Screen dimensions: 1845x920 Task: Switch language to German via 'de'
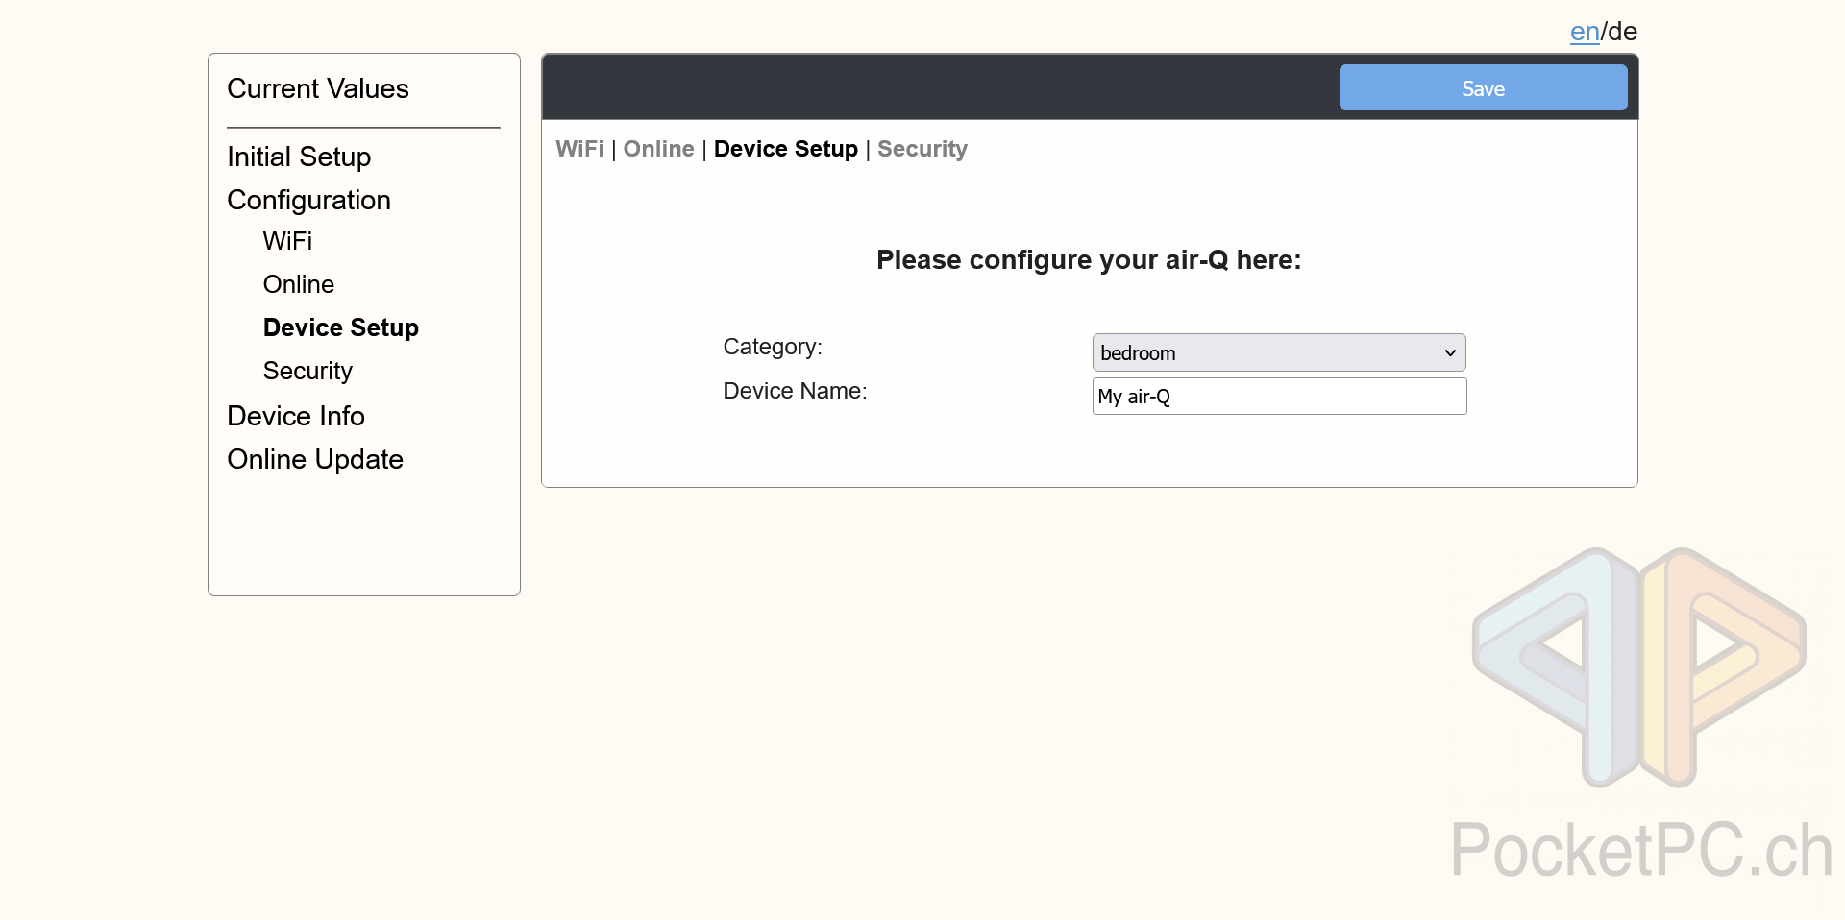click(x=1622, y=32)
